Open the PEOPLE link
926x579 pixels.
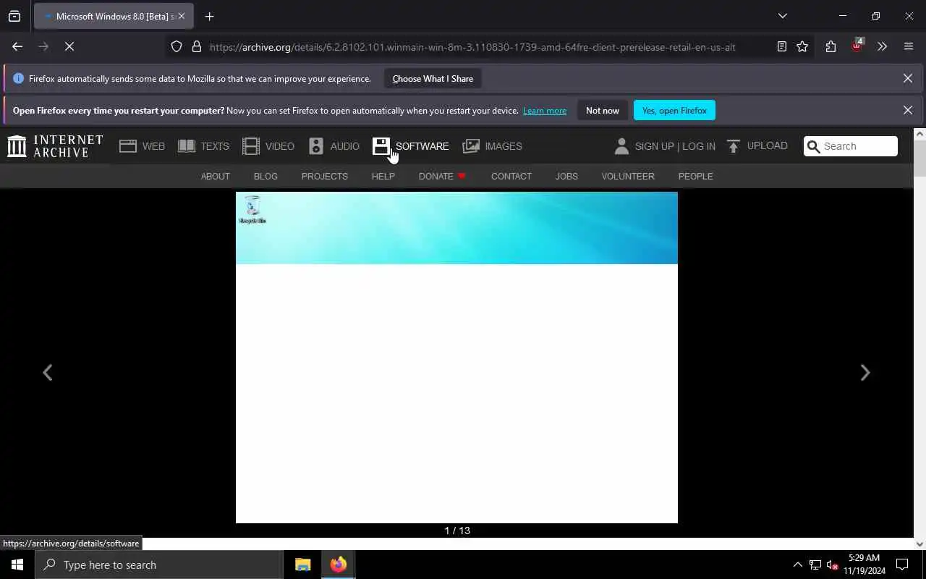pyautogui.click(x=696, y=177)
